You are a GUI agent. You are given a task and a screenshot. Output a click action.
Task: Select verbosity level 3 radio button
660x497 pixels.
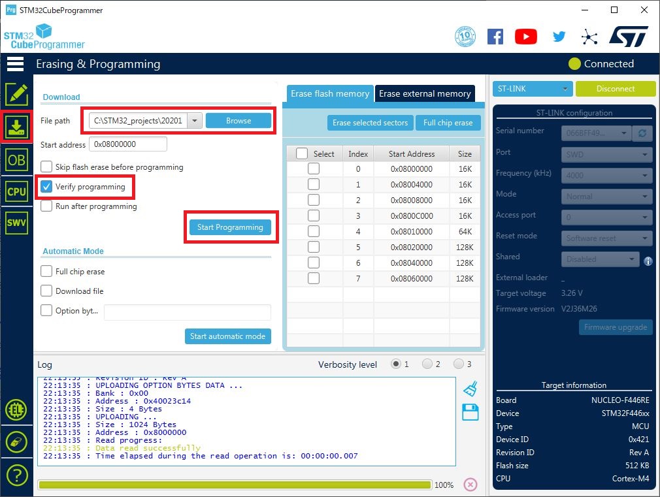459,364
